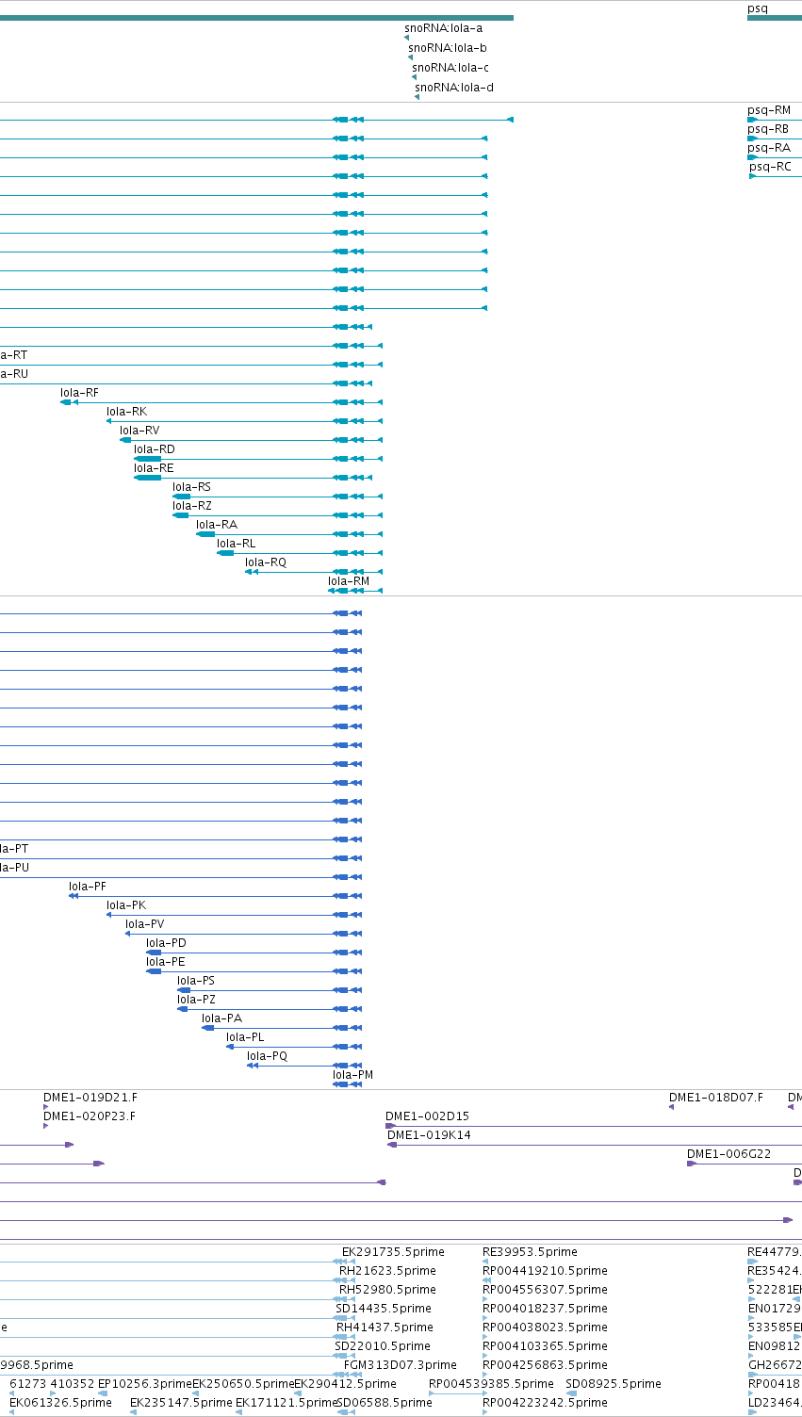
Task: Click the RH41437.5prime label
Action: [x=385, y=1327]
